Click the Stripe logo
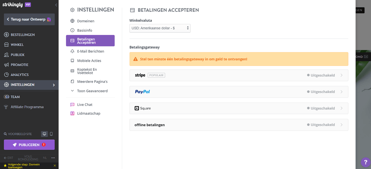The image size is (371, 169). click(140, 75)
